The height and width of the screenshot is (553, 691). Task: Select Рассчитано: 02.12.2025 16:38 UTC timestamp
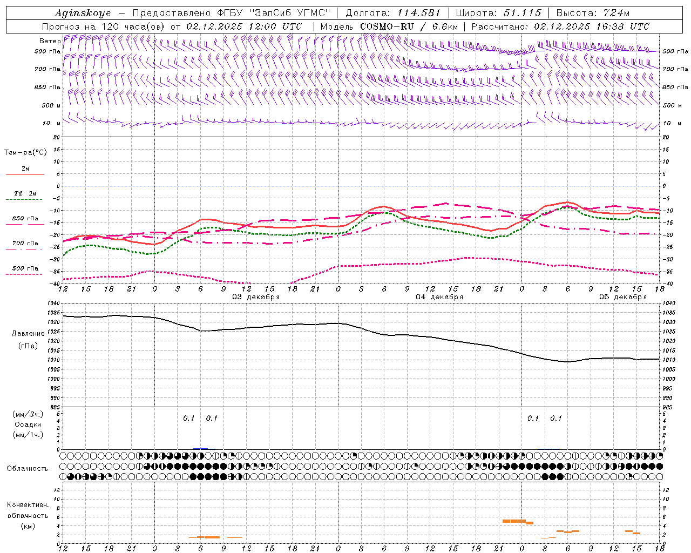tap(560, 26)
